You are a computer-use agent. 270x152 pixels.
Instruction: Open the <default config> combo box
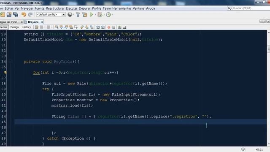[51, 14]
